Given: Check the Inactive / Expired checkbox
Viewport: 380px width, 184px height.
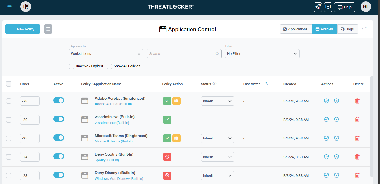Looking at the screenshot, I should [72, 66].
